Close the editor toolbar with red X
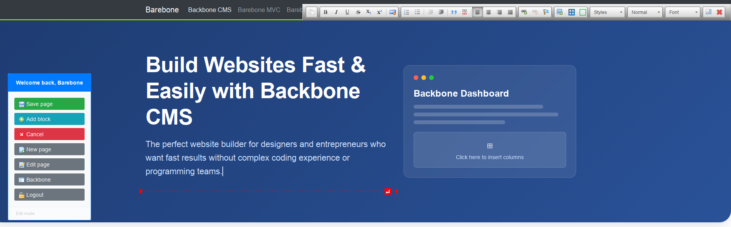This screenshot has height=227, width=731. (719, 12)
